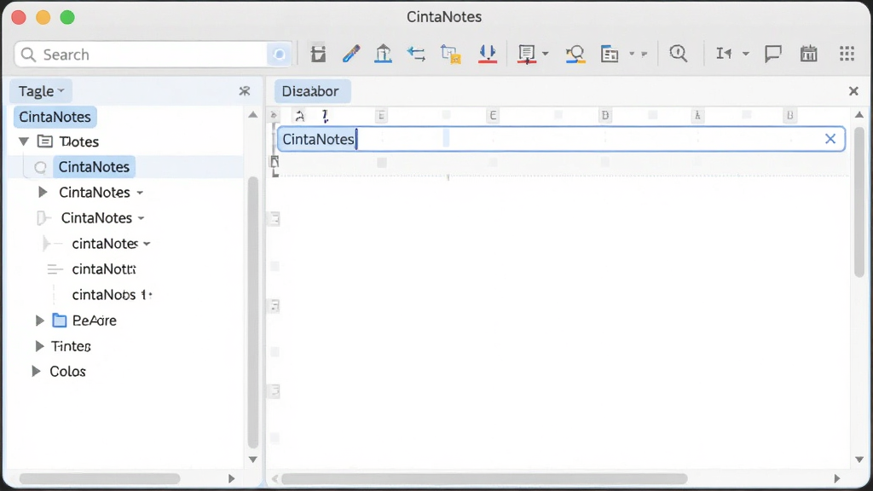Click main panel horizontal scrollbar right arrow

pos(836,479)
